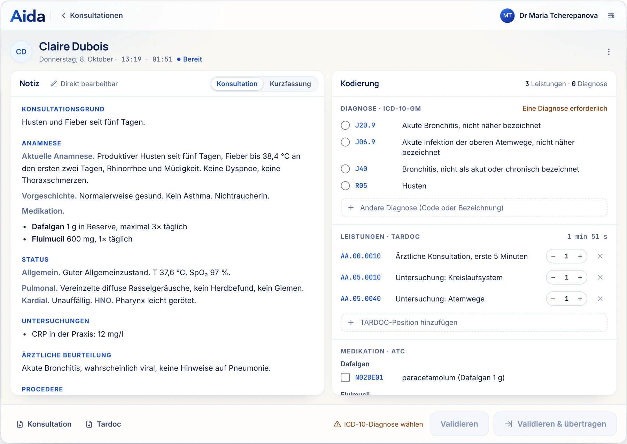Click the MT user avatar
The image size is (627, 444).
[x=507, y=15]
